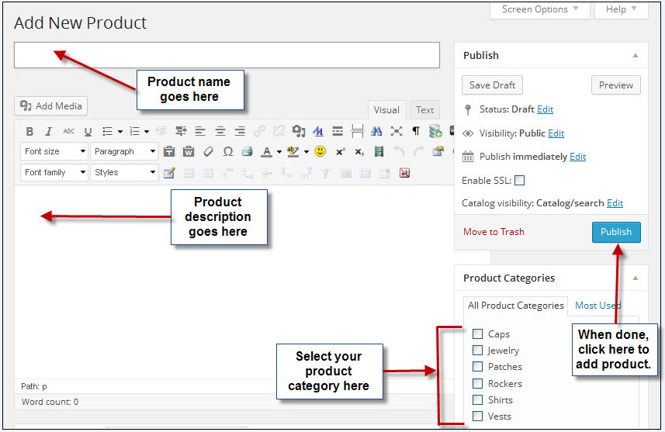Enable the SSL checkbox

(519, 181)
